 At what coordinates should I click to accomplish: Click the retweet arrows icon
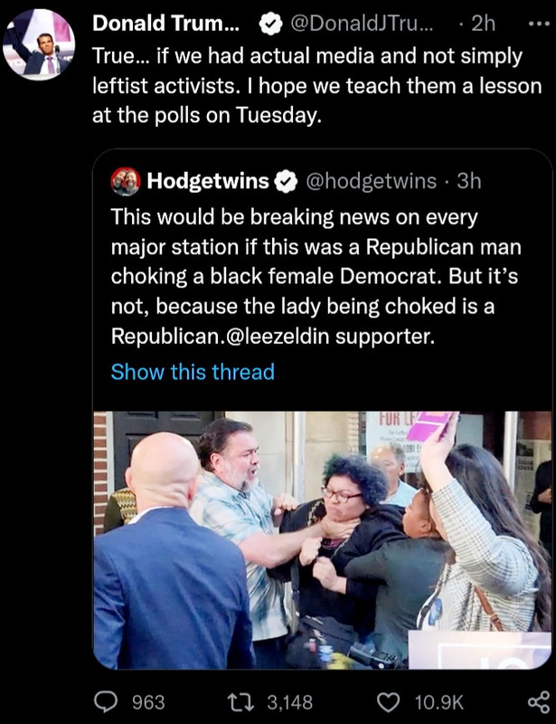pyautogui.click(x=241, y=702)
